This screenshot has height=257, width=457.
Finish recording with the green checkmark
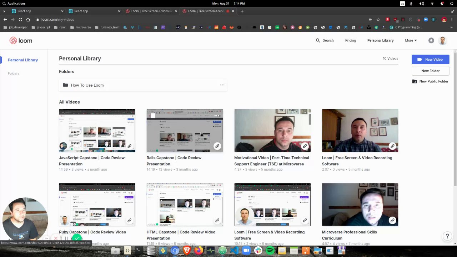pos(77,238)
